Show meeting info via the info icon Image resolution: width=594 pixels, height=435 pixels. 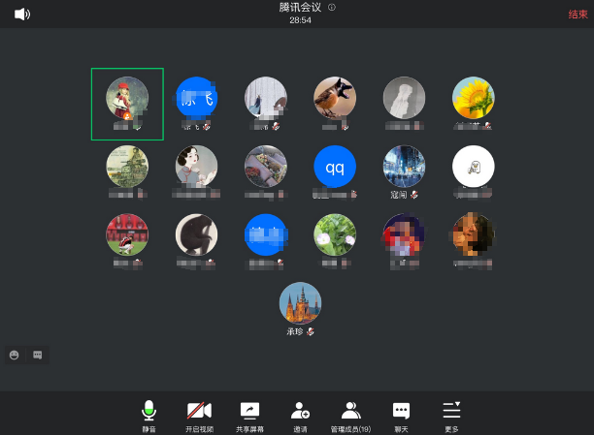[x=332, y=7]
